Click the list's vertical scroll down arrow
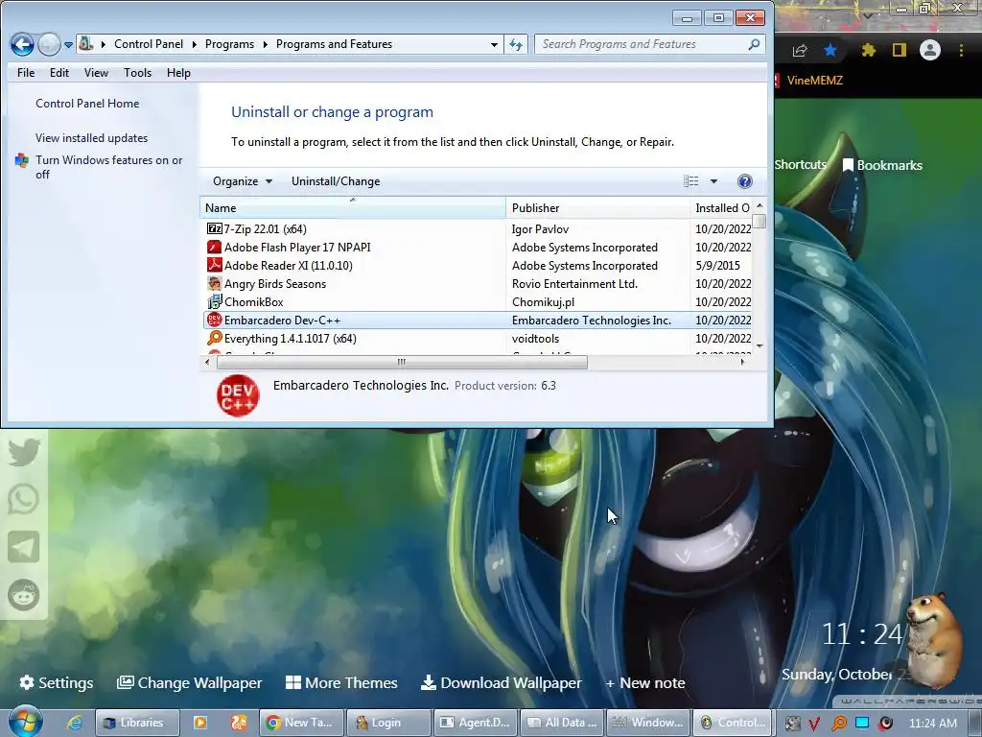The height and width of the screenshot is (737, 982). point(760,345)
